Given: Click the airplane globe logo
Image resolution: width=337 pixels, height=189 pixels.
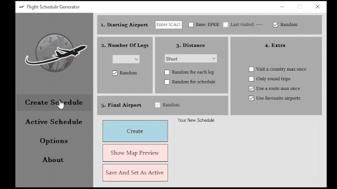Looking at the screenshot, I should (x=53, y=52).
